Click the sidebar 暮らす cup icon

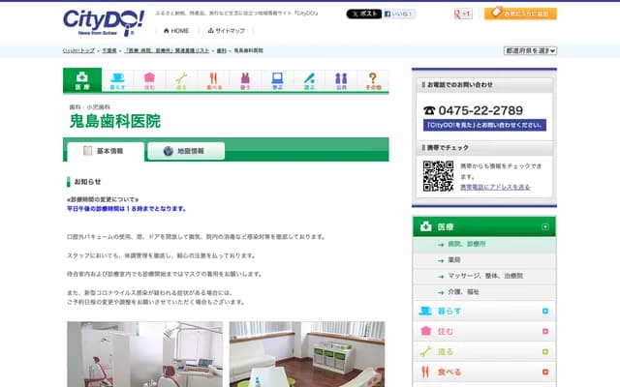(425, 311)
